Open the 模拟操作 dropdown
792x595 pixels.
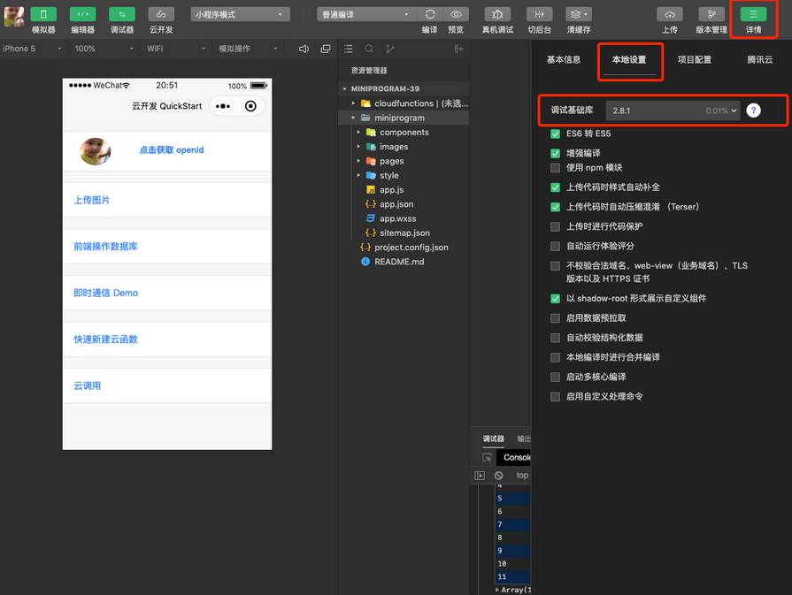click(248, 49)
